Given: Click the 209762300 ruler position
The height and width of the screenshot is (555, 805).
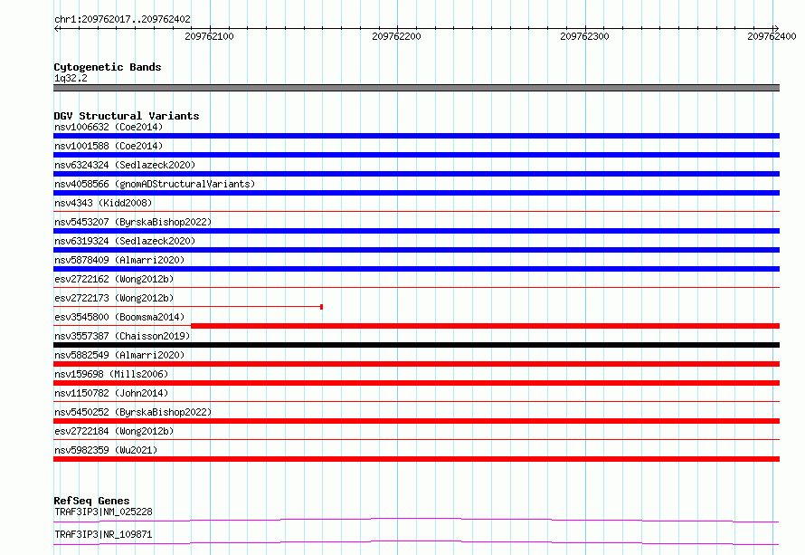Looking at the screenshot, I should (584, 36).
